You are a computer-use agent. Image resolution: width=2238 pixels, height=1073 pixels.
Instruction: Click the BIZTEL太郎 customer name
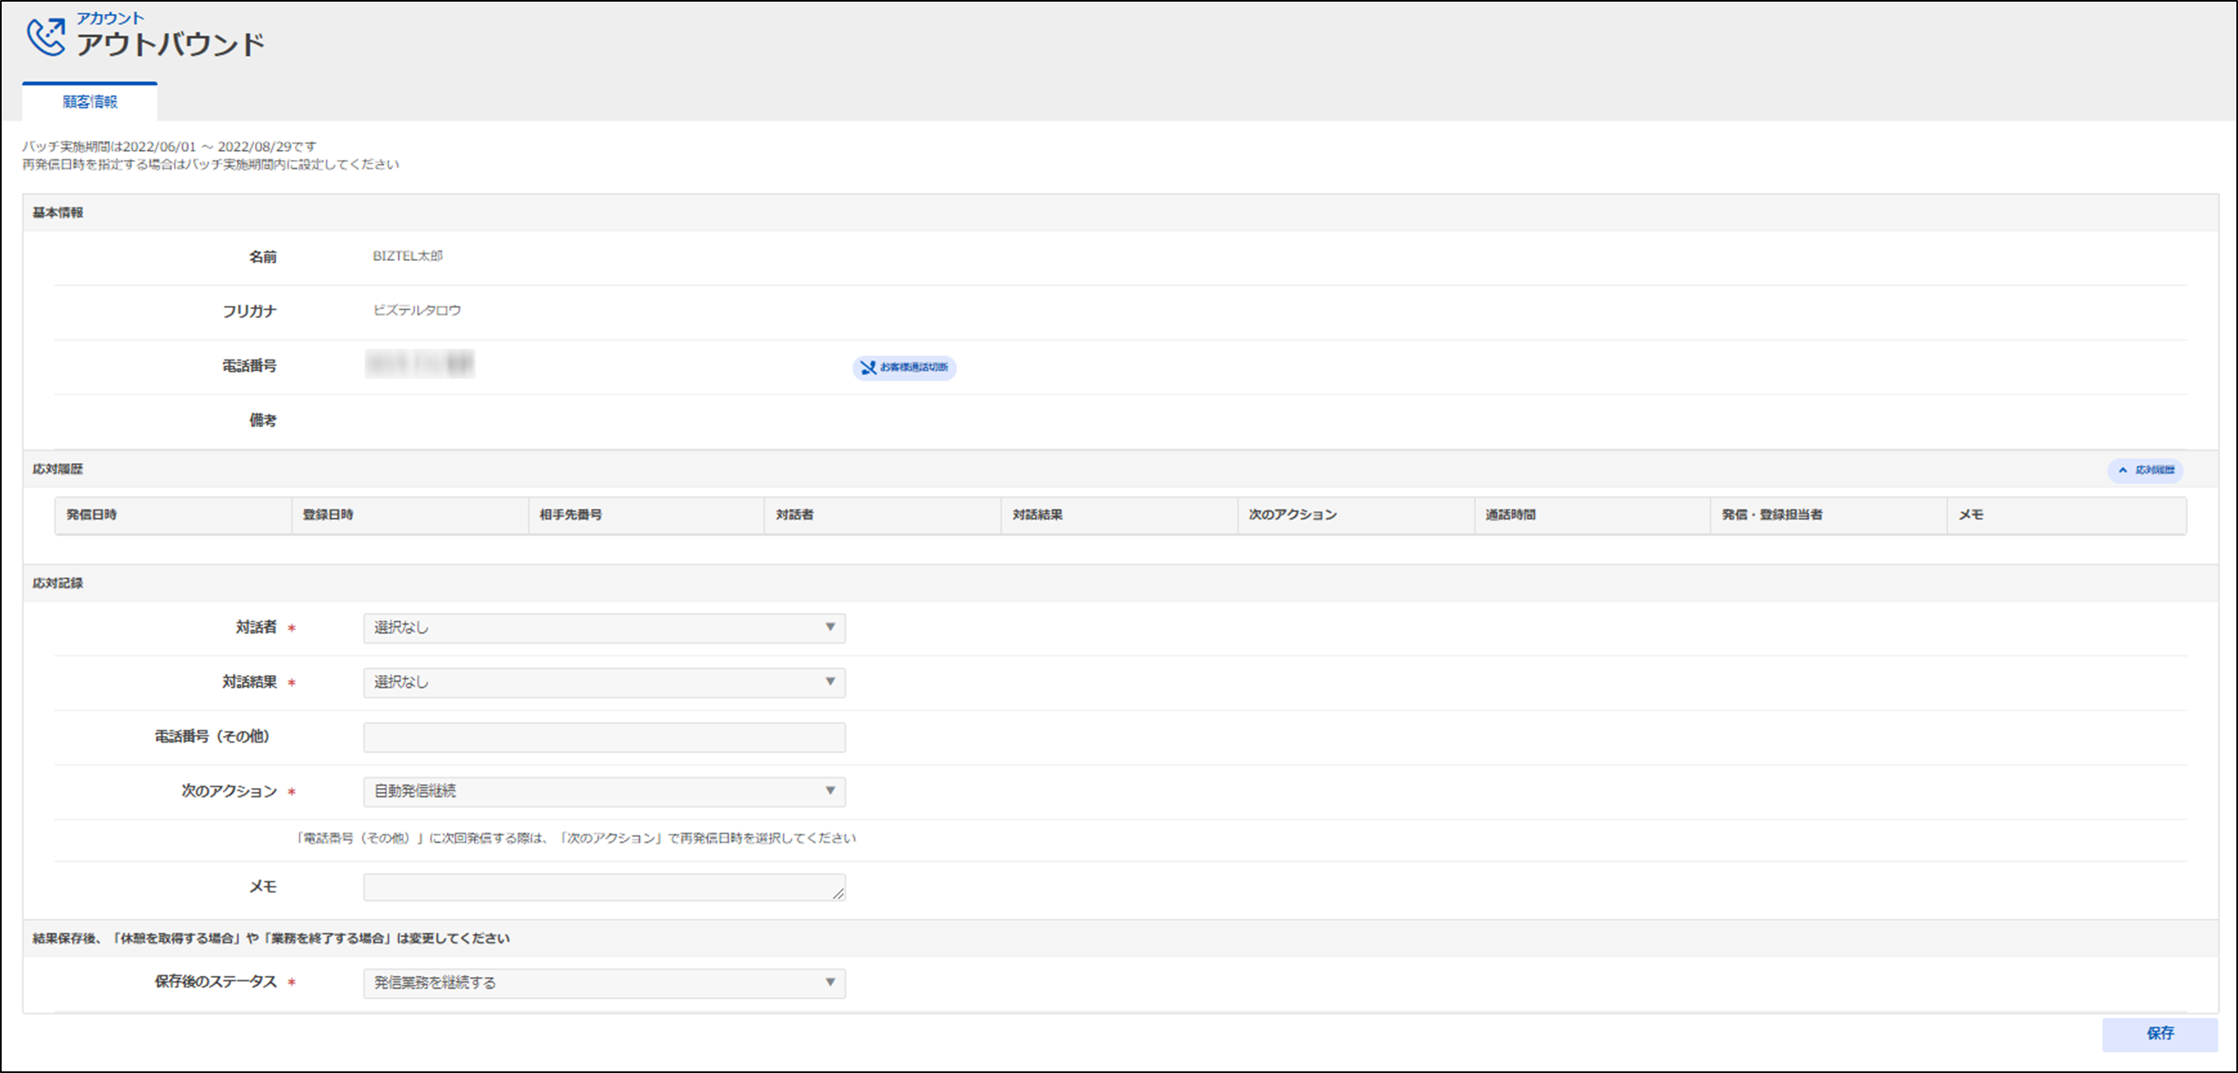pos(408,255)
